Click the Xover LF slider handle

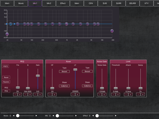coord(75,70)
